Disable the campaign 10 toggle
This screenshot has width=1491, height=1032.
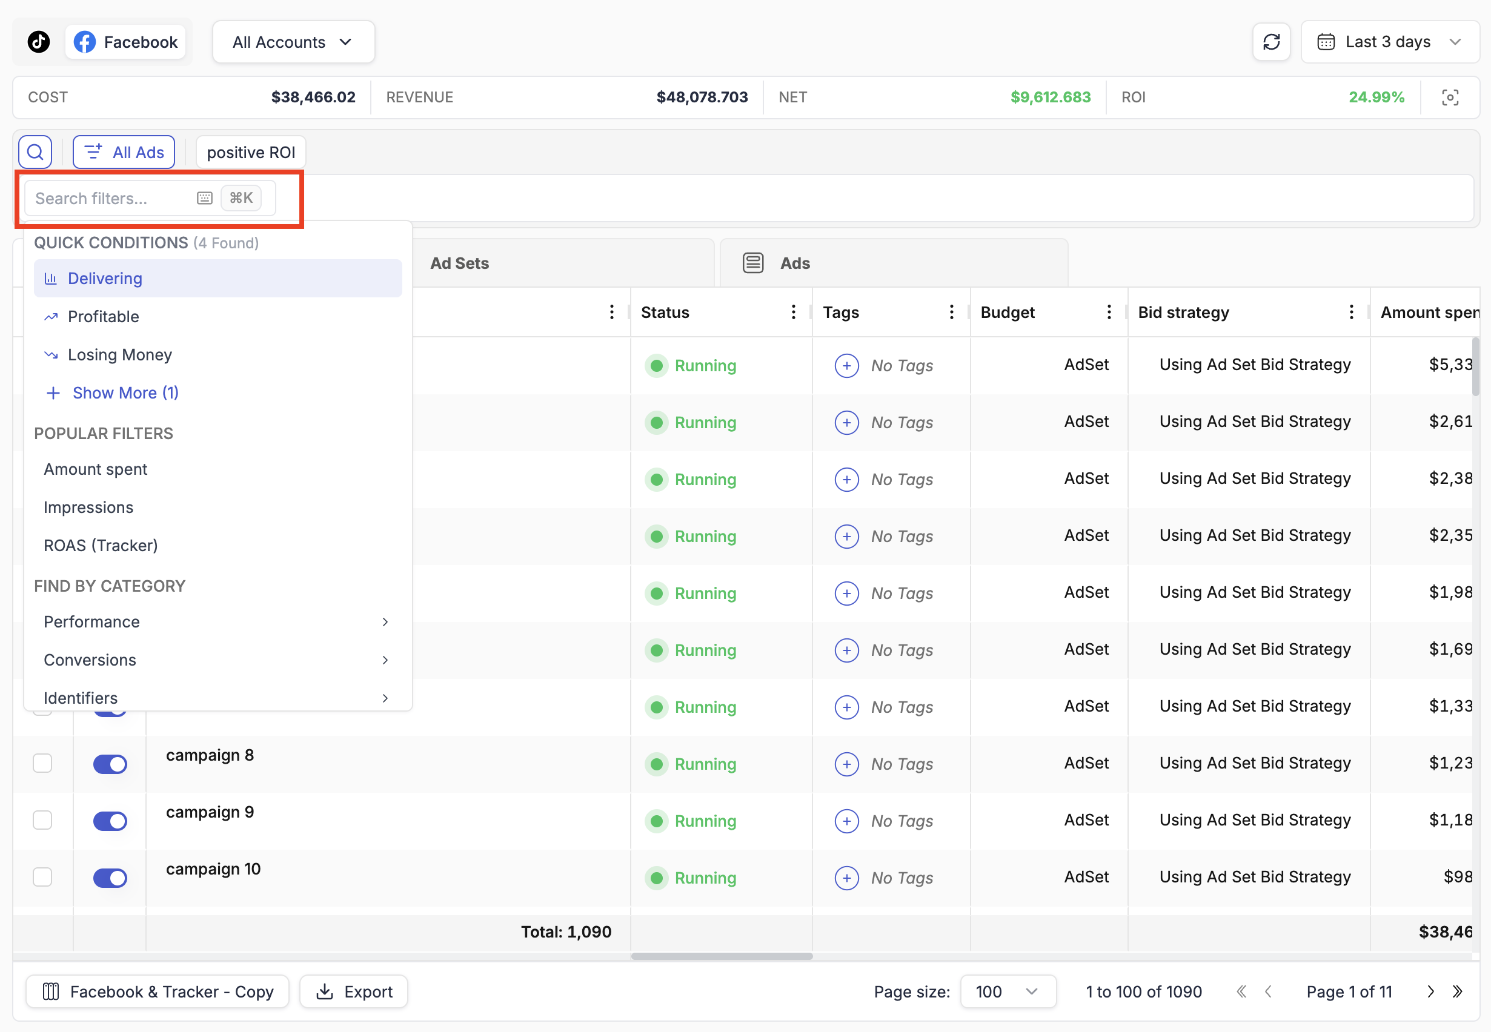[110, 878]
